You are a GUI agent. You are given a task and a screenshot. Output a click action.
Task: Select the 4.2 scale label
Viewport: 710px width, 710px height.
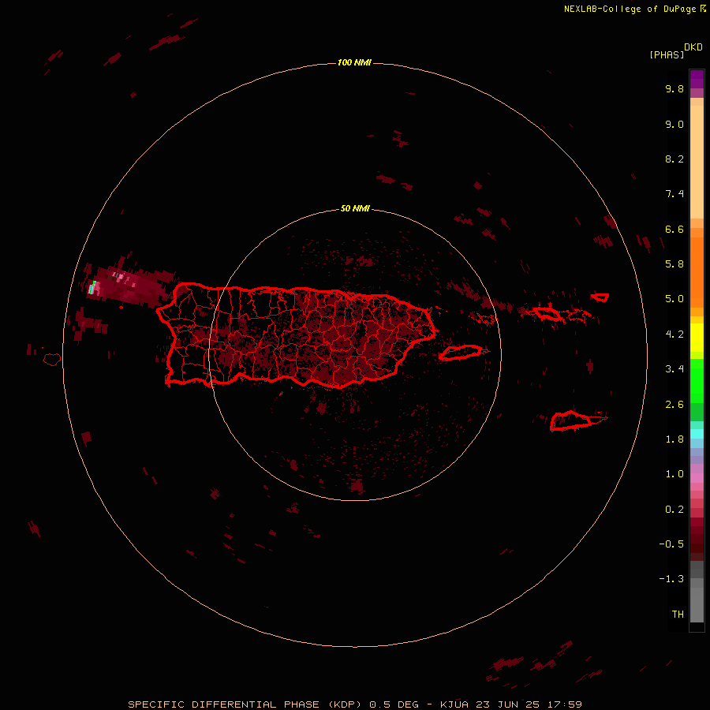674,334
